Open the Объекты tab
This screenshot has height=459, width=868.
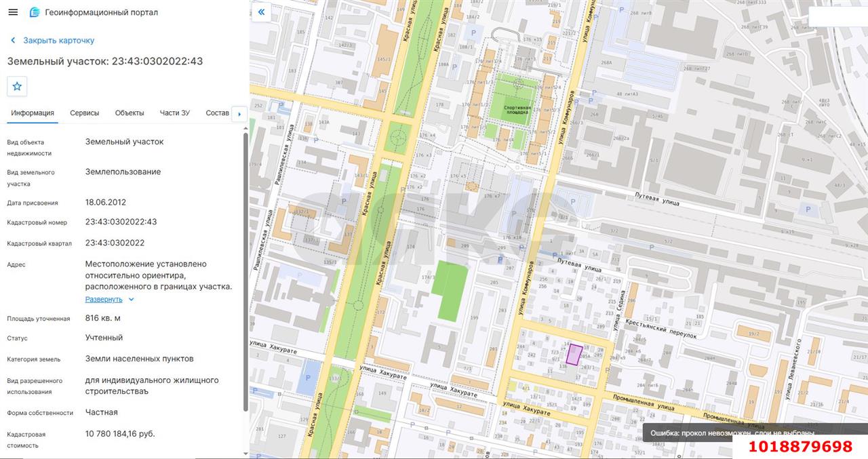tap(130, 113)
